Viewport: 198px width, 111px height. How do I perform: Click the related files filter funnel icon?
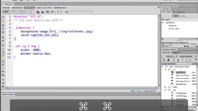click(159, 8)
